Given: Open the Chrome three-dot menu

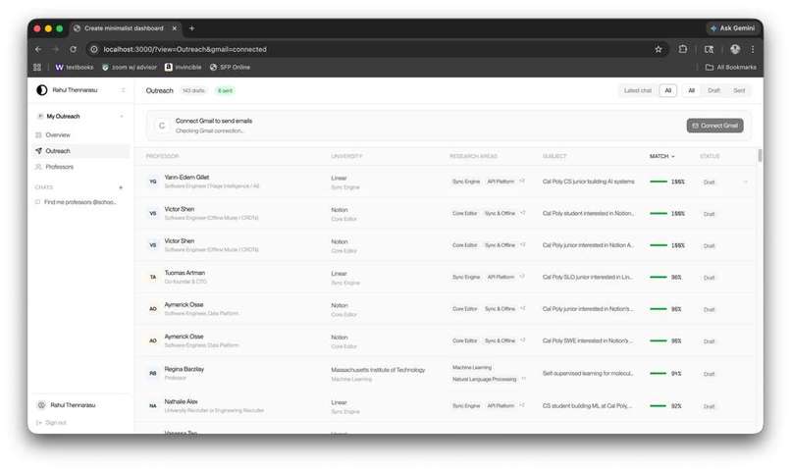Looking at the screenshot, I should point(753,49).
